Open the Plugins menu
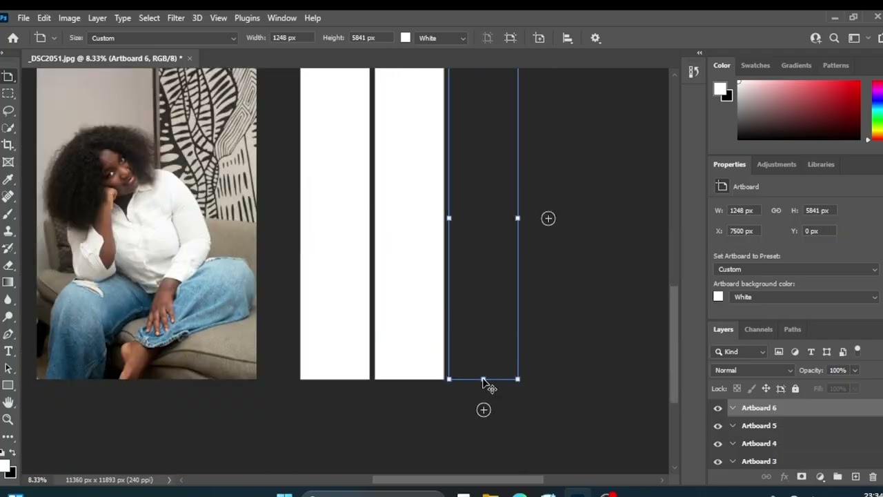883x497 pixels. (x=247, y=18)
